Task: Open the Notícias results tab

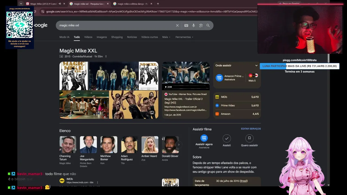Action: click(132, 37)
